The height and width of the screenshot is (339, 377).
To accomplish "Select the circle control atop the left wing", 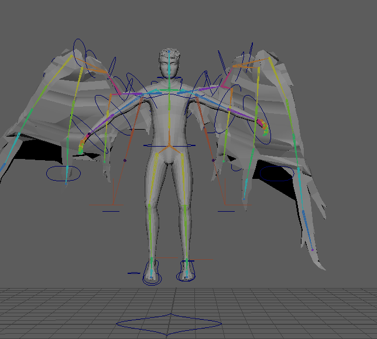I will pos(79,50).
